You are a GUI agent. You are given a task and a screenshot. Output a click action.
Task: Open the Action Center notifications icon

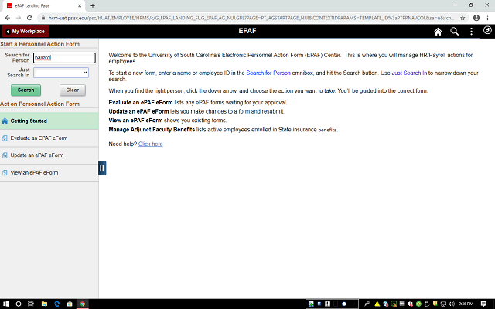click(x=483, y=304)
